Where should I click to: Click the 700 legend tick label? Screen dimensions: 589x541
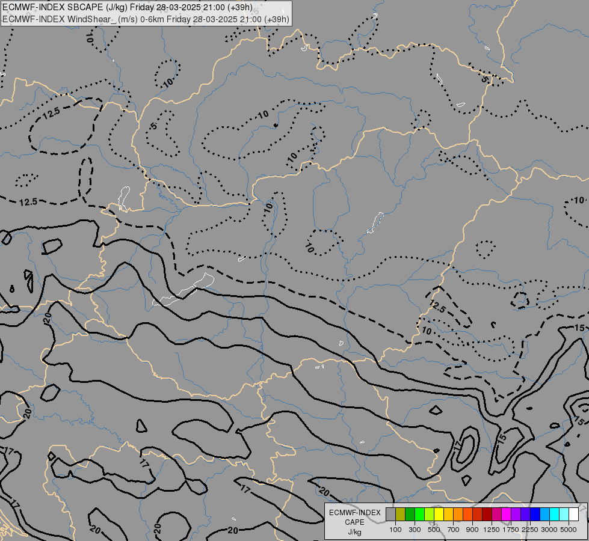[454, 530]
